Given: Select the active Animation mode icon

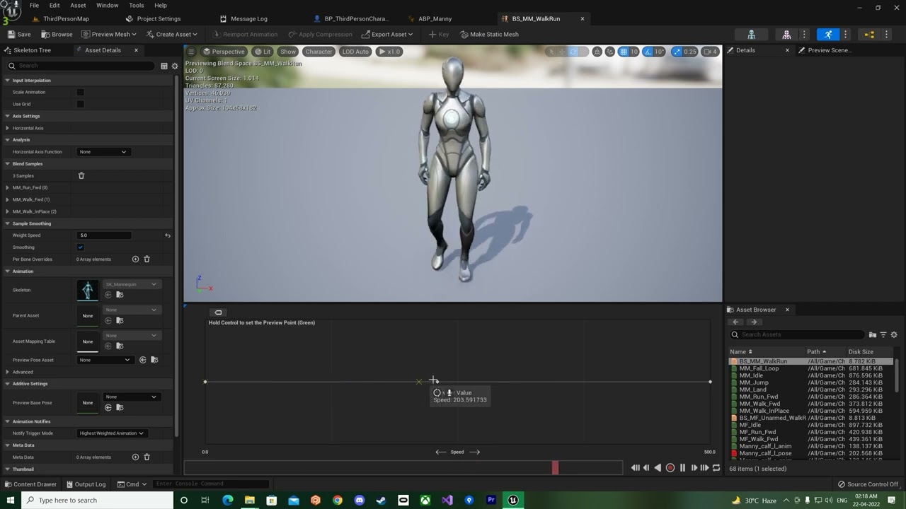Looking at the screenshot, I should (828, 34).
